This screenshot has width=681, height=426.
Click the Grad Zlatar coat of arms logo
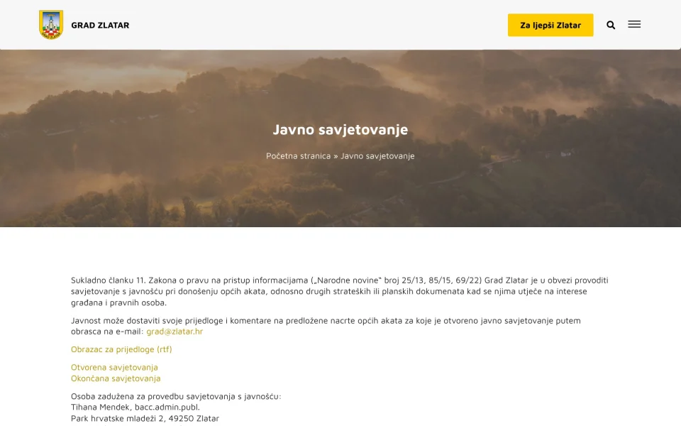[51, 25]
